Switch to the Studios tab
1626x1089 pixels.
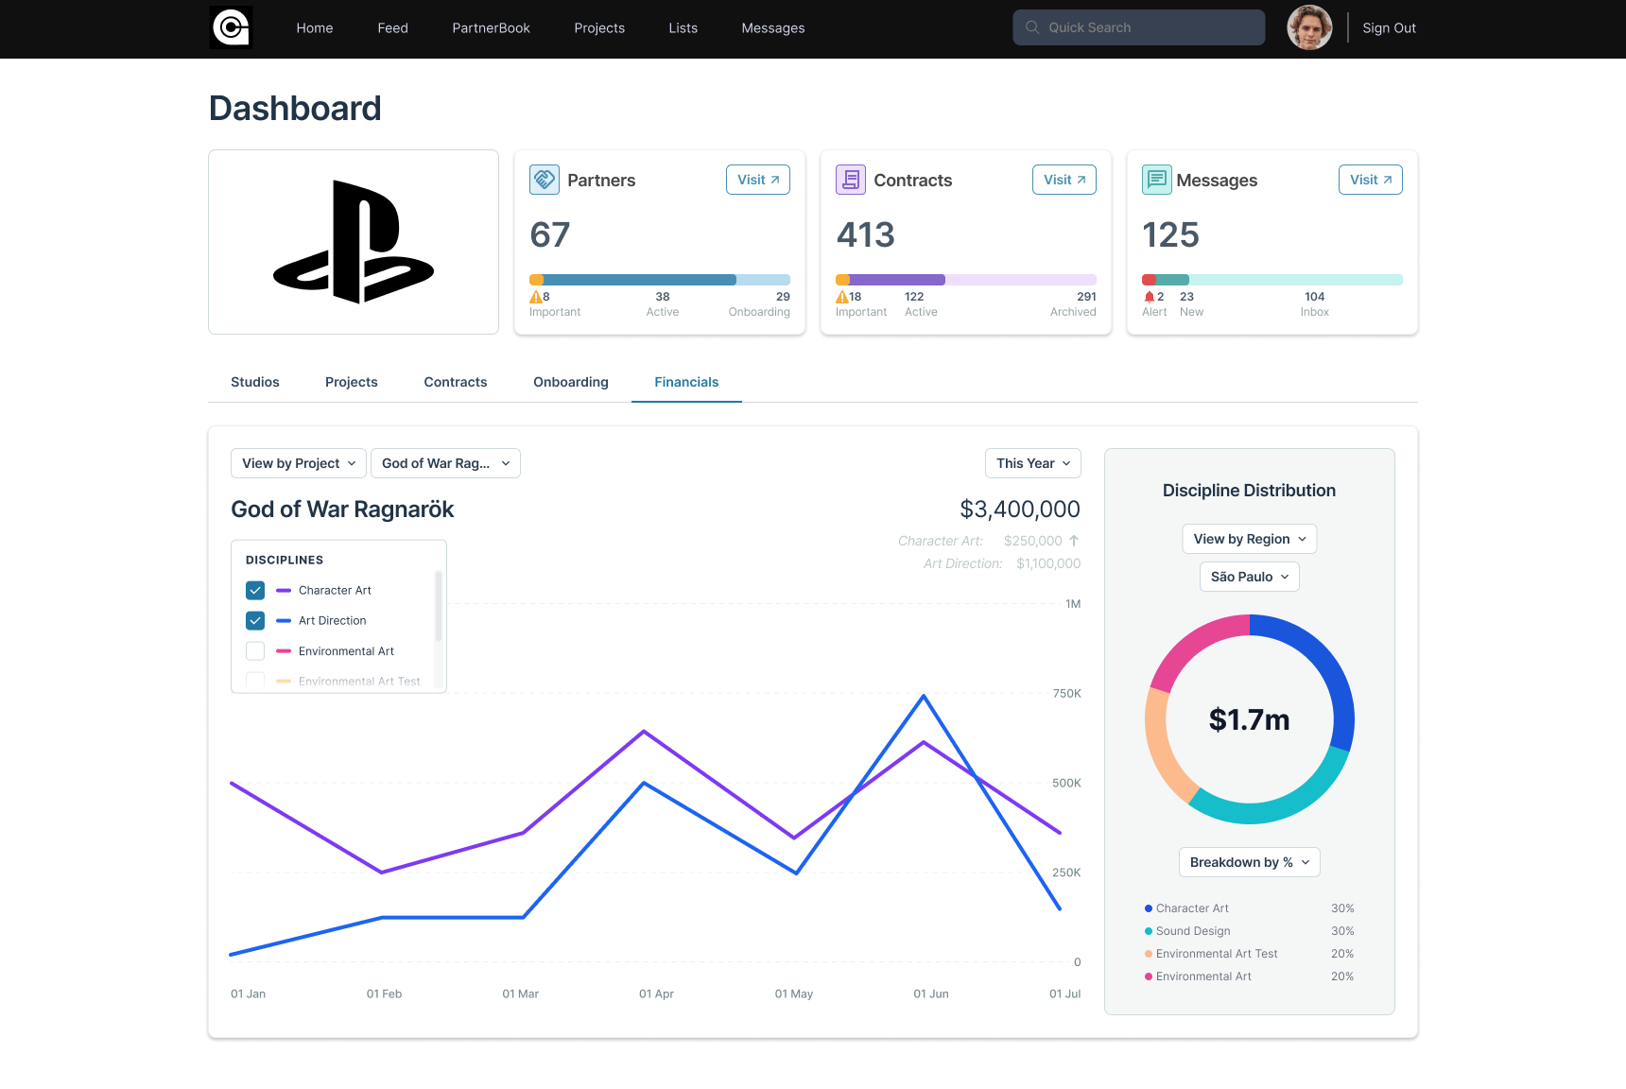pos(255,382)
